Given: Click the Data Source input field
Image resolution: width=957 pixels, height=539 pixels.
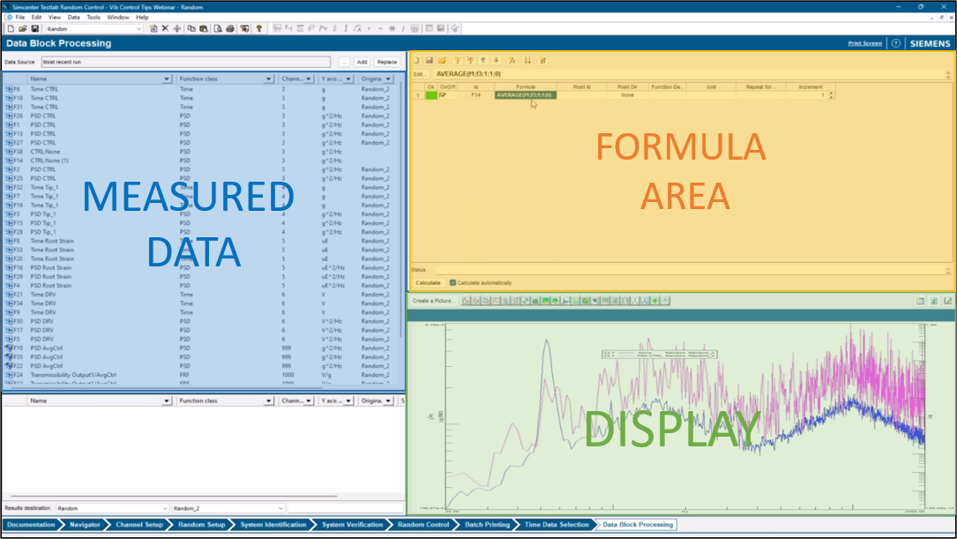Looking at the screenshot, I should pyautogui.click(x=185, y=63).
